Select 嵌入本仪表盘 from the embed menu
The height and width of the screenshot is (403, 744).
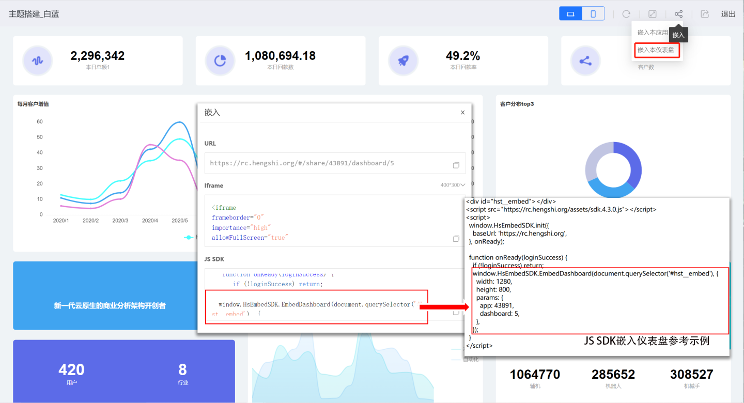[x=656, y=50]
